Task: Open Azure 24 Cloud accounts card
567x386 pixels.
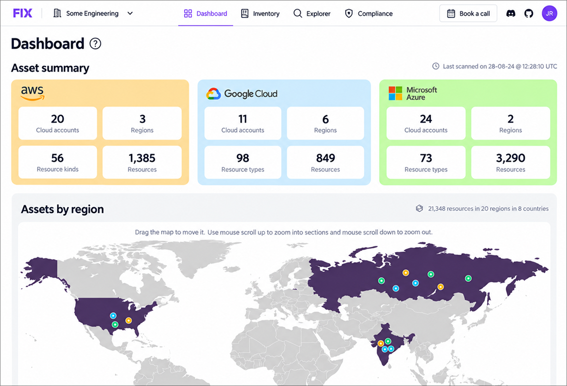Action: (x=426, y=123)
